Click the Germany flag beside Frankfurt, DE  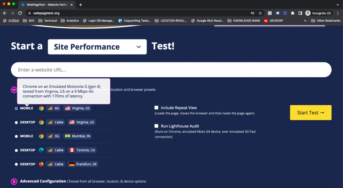(x=72, y=164)
